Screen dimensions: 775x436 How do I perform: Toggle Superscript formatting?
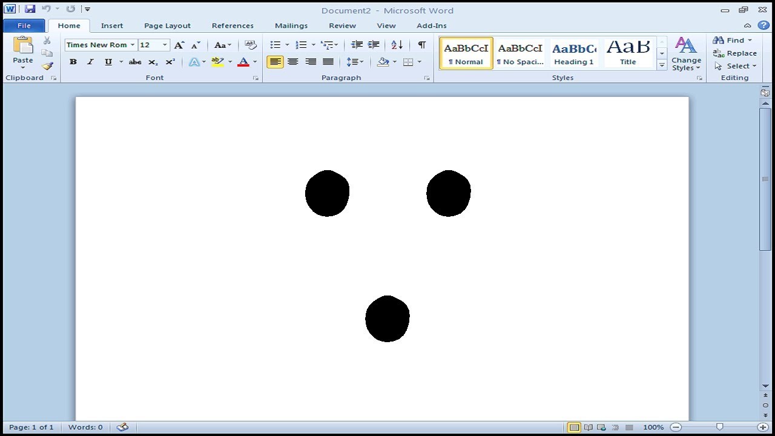[x=170, y=62]
